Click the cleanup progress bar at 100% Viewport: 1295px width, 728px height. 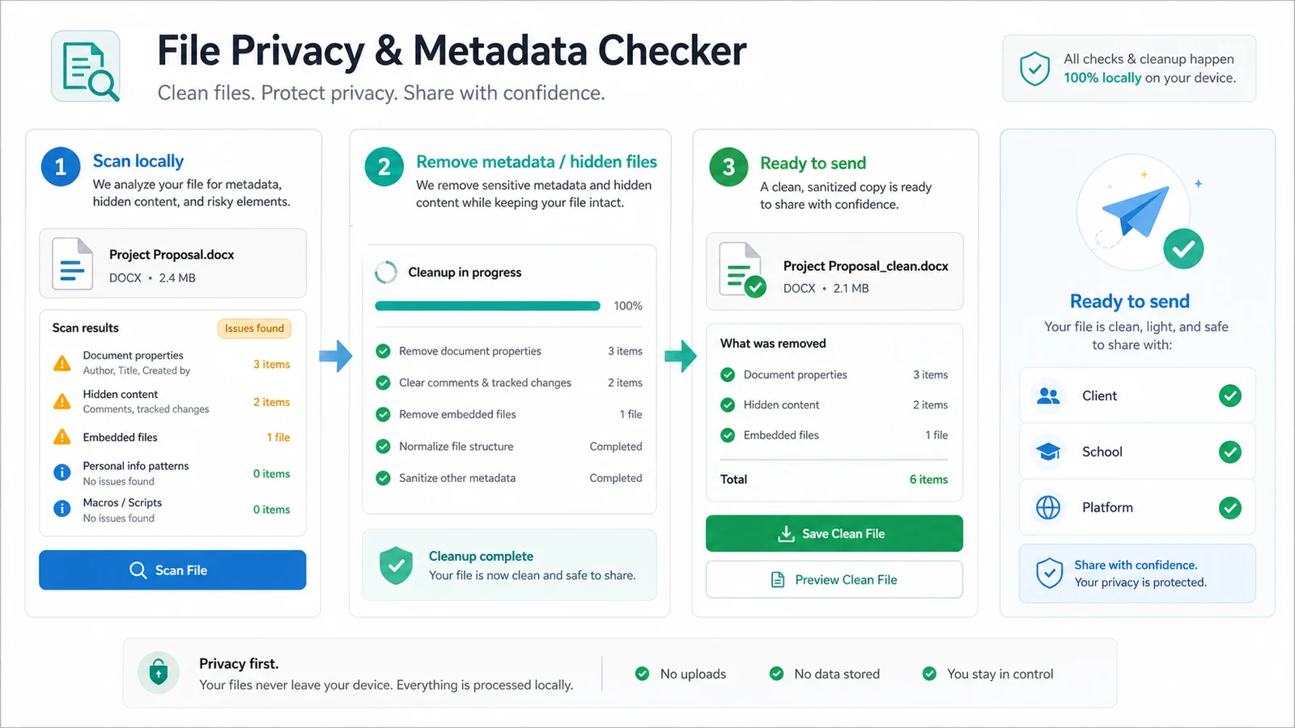pos(487,306)
